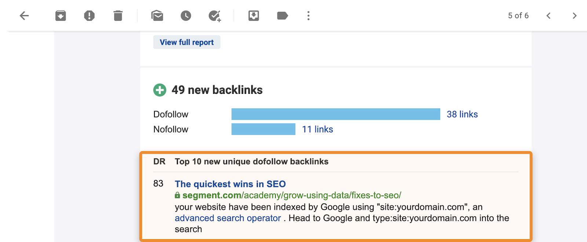587x242 pixels.
Task: Mark the email as unread
Action: click(x=157, y=15)
